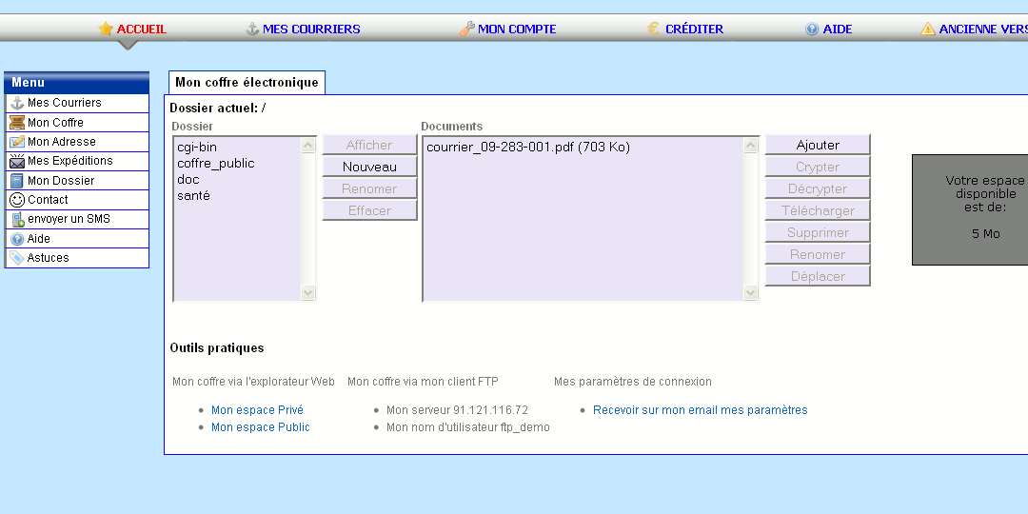Viewport: 1028px width, 514px height.
Task: Open the Mon espace Privé link
Action: (x=257, y=410)
